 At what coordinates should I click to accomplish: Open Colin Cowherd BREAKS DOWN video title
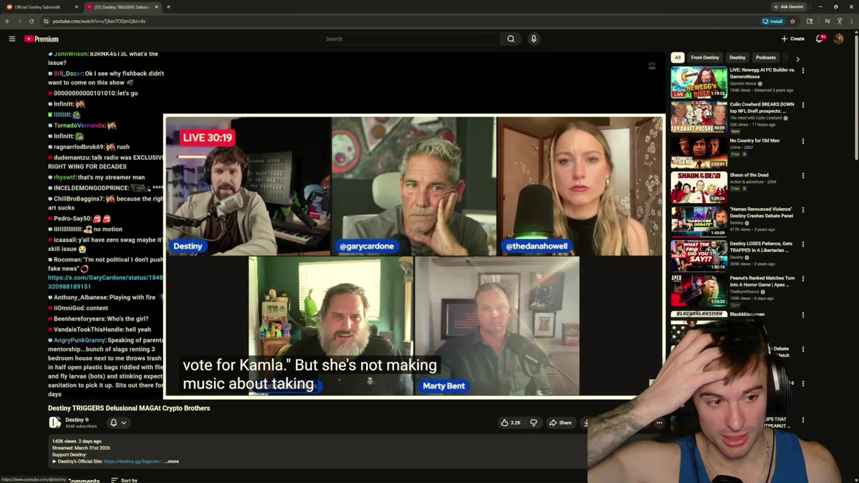coord(762,107)
